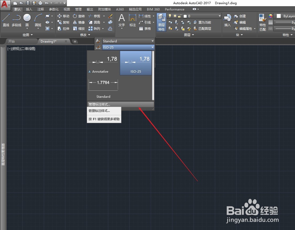Click Match Properties (特性匹配)
Screen dimensions: 295x230
point(263,22)
